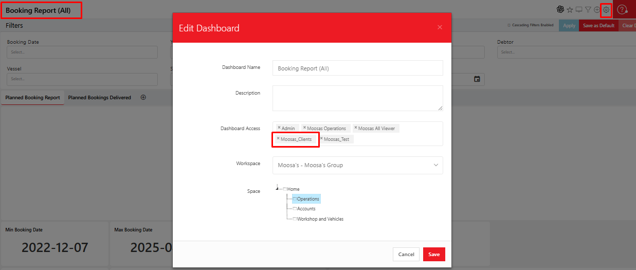The height and width of the screenshot is (270, 636).
Task: Remove the Moosas_Clients access tag
Action: (278, 138)
